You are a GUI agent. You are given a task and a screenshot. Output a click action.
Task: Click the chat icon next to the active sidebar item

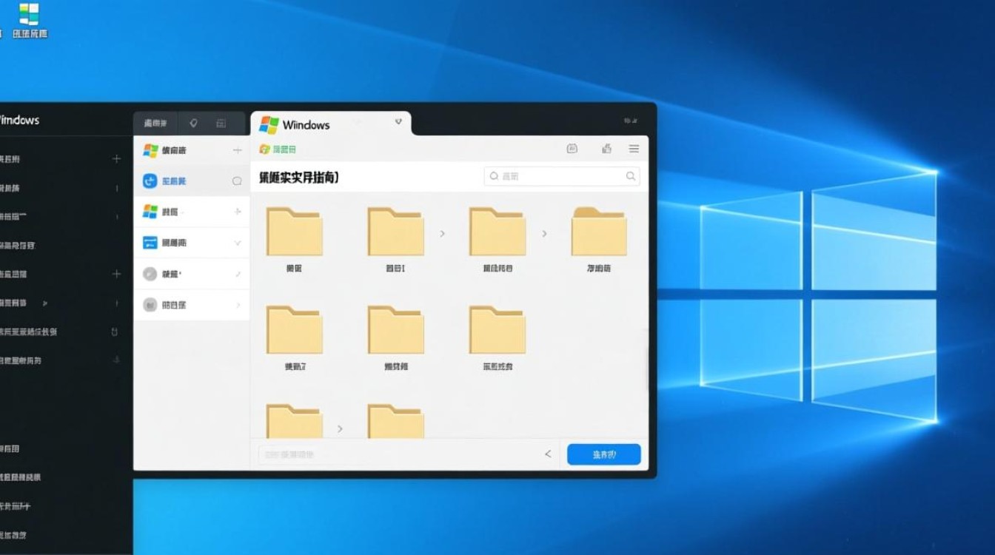point(238,181)
